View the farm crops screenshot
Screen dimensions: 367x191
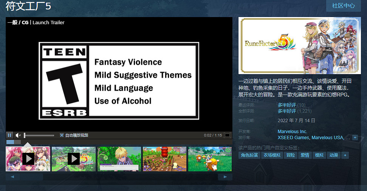[164, 159]
